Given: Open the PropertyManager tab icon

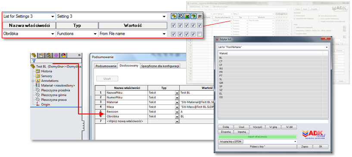Looking at the screenshot, I should [x=41, y=55].
